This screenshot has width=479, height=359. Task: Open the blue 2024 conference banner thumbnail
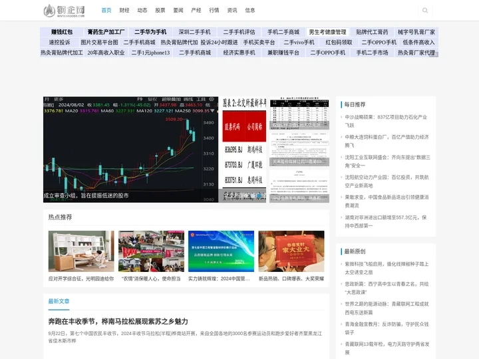point(221,251)
